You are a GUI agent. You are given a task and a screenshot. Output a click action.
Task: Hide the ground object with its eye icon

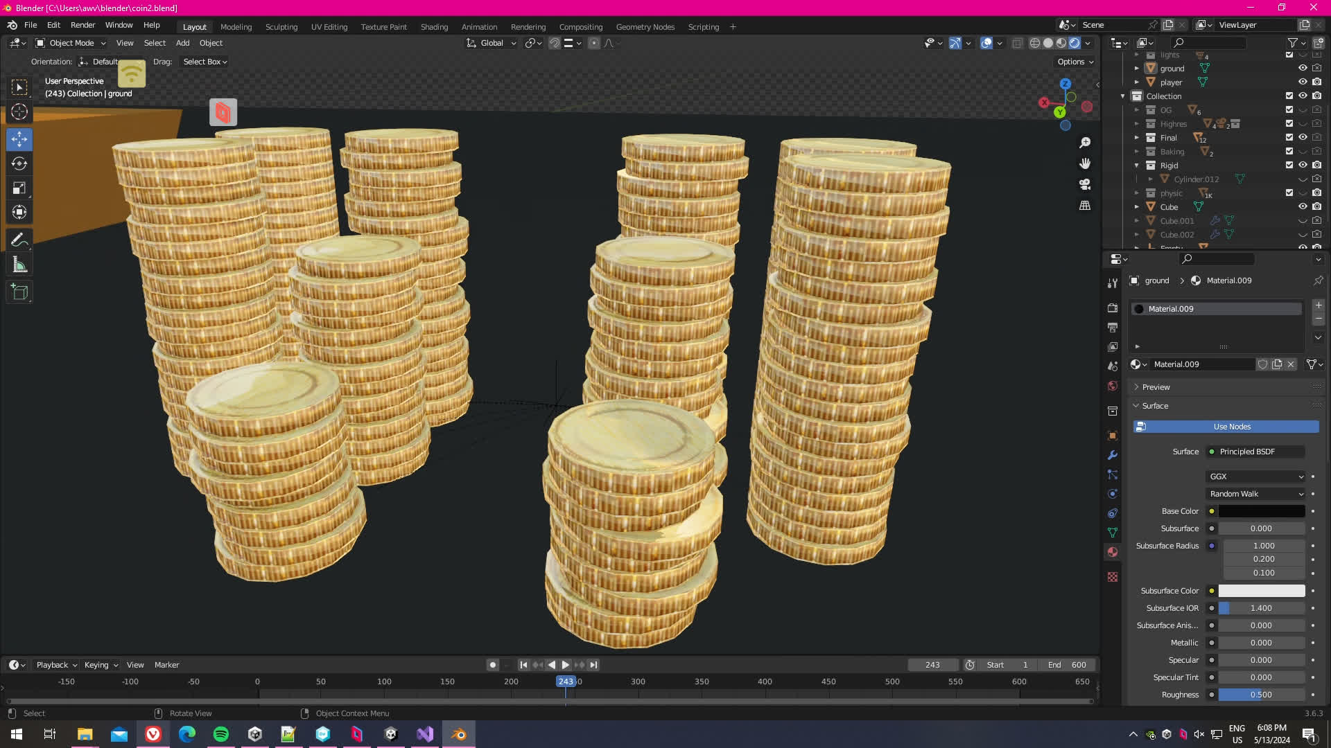coord(1303,68)
